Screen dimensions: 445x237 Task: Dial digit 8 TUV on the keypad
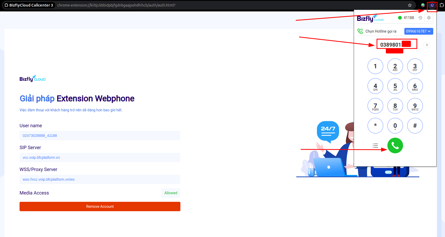(395, 106)
